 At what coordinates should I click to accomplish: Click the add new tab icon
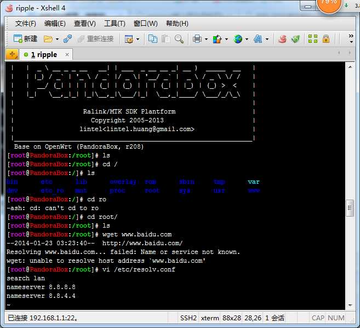(12, 54)
